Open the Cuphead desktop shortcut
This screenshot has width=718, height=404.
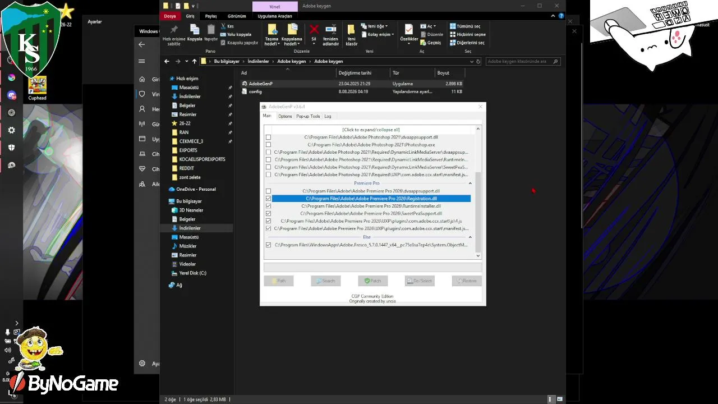(x=38, y=88)
